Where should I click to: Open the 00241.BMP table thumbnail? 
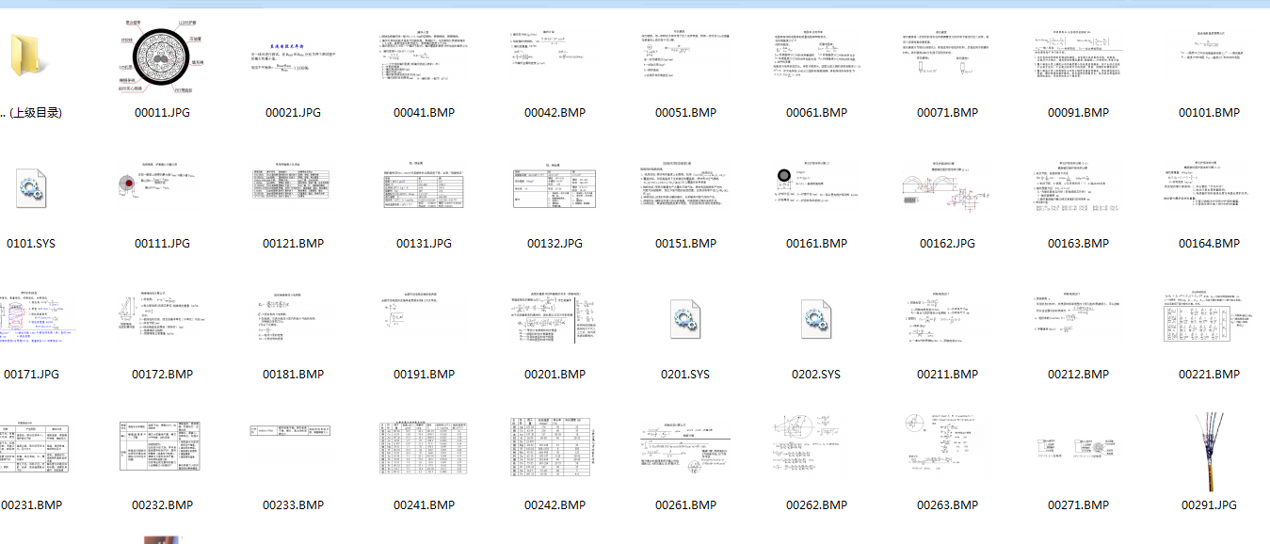point(424,449)
